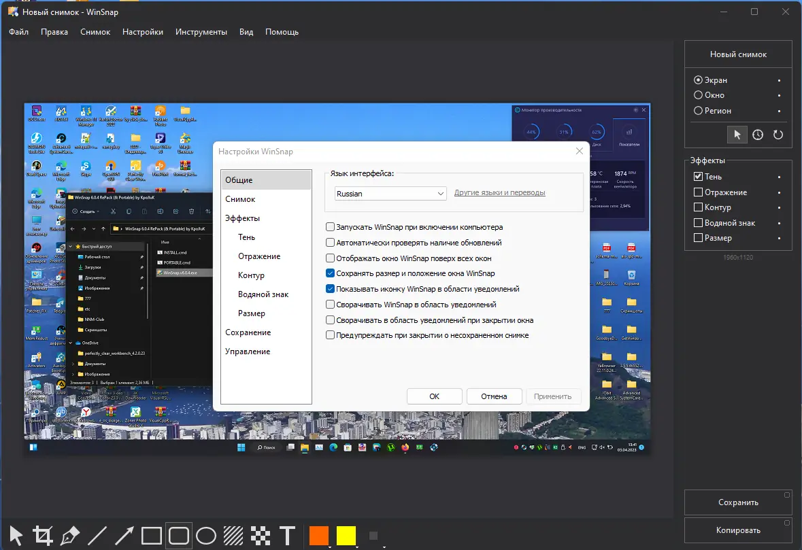The height and width of the screenshot is (550, 802).
Task: Click the Сохранить button
Action: (738, 502)
